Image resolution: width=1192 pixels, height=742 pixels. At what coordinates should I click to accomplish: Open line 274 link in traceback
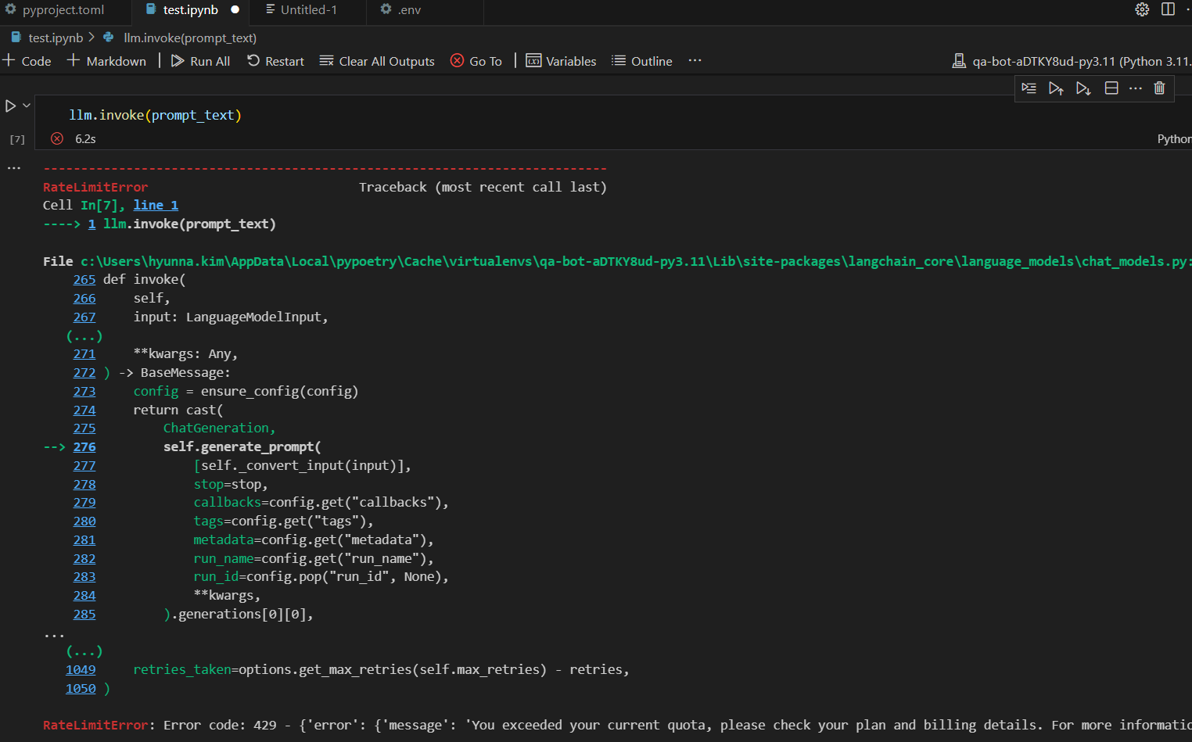(84, 410)
